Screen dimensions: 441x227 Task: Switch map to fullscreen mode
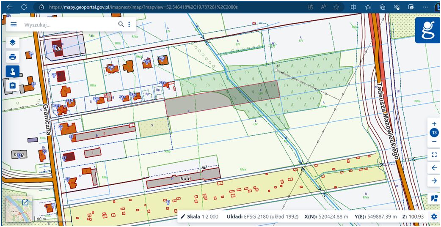(x=434, y=155)
